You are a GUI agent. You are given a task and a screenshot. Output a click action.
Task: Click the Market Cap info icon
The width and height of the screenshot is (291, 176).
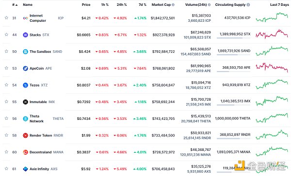[173, 5]
